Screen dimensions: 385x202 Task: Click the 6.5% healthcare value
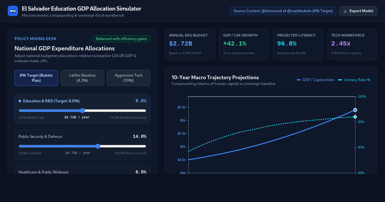(x=141, y=172)
